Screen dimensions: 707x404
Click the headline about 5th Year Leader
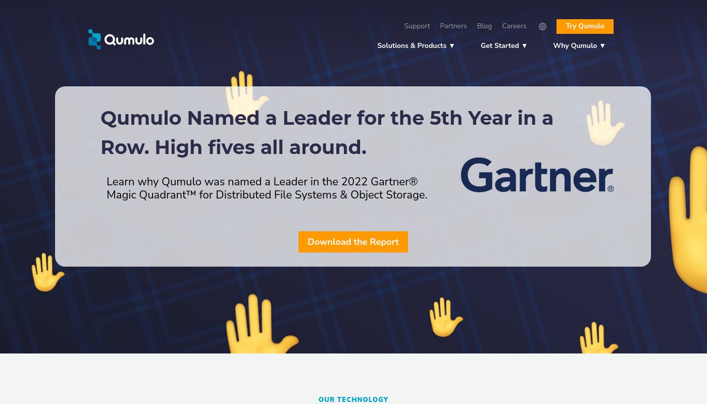pyautogui.click(x=327, y=132)
